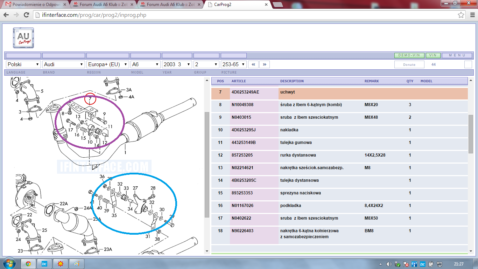This screenshot has width=478, height=269.
Task: Open the Year dropdown showing 2003 3
Action: point(177,64)
